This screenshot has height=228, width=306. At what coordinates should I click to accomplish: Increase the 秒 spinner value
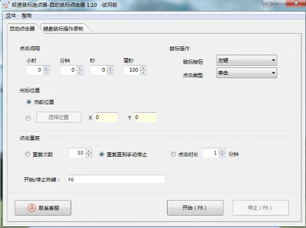[x=110, y=68]
